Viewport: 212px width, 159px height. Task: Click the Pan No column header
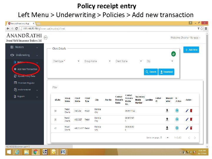tap(108, 100)
